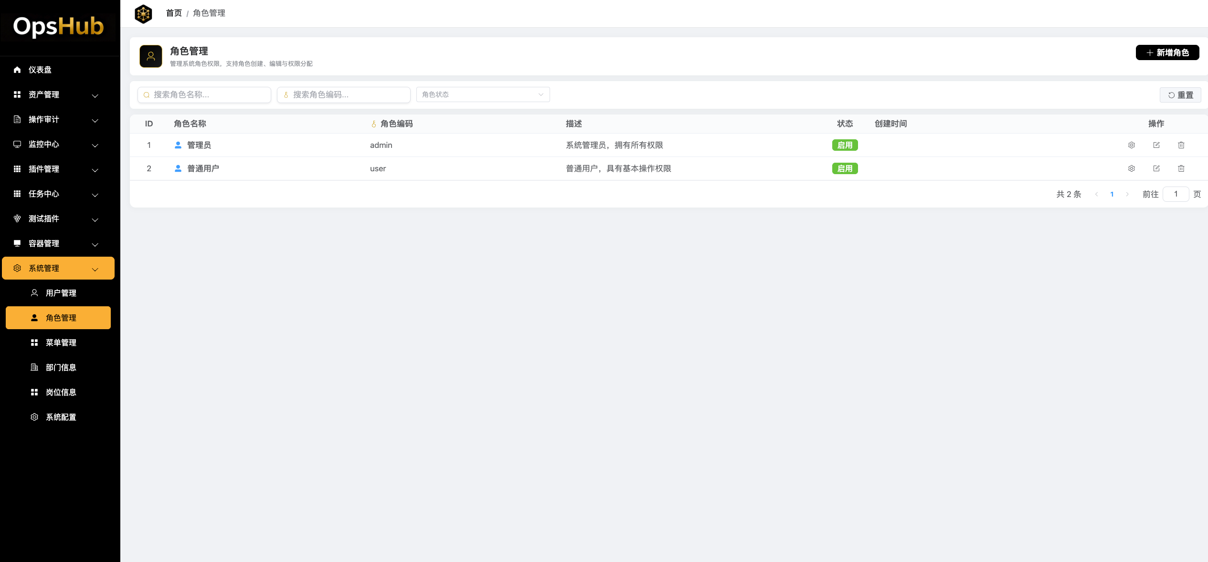Viewport: 1208px width, 562px height.
Task: Expand the 监控中心 menu group
Action: (x=57, y=144)
